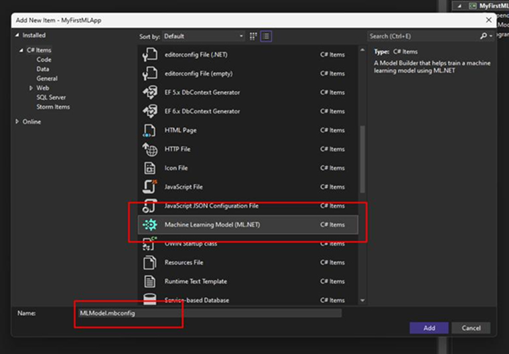
Task: Click the Name field containing MLModel.mbconfig
Action: tap(208, 313)
